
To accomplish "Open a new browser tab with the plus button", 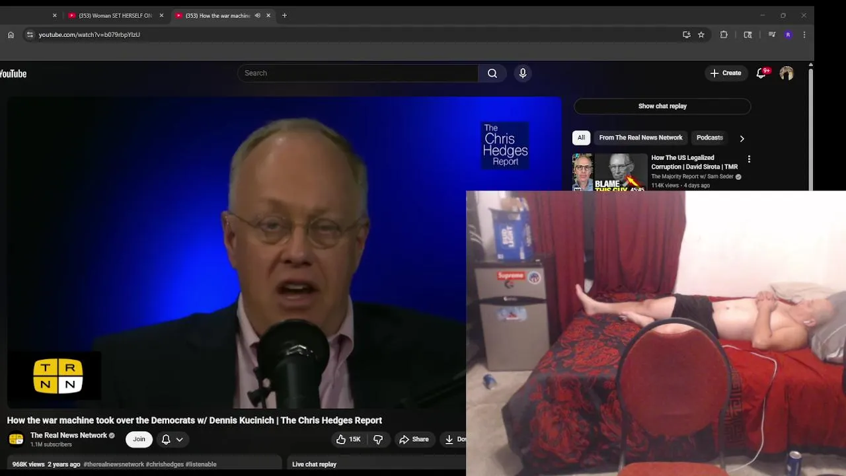I will point(284,15).
